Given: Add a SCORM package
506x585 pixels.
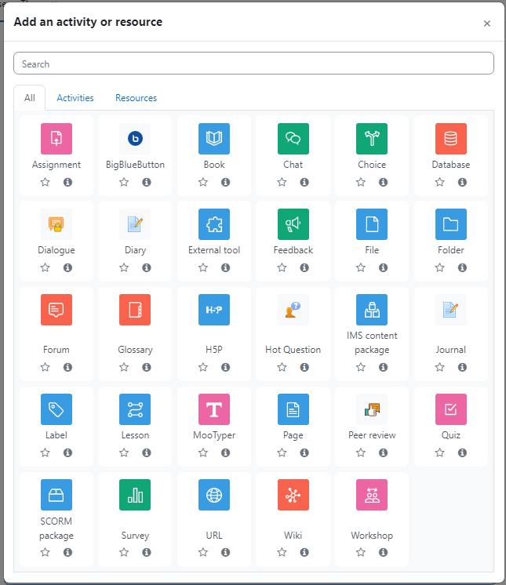Looking at the screenshot, I should (x=56, y=494).
